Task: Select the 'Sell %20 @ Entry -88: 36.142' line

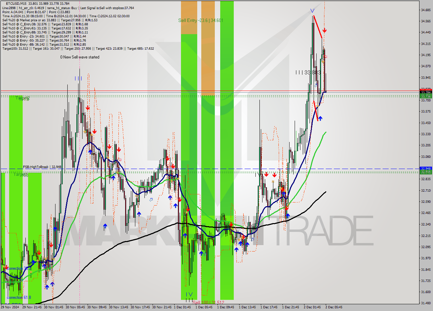Action: (x=44, y=44)
